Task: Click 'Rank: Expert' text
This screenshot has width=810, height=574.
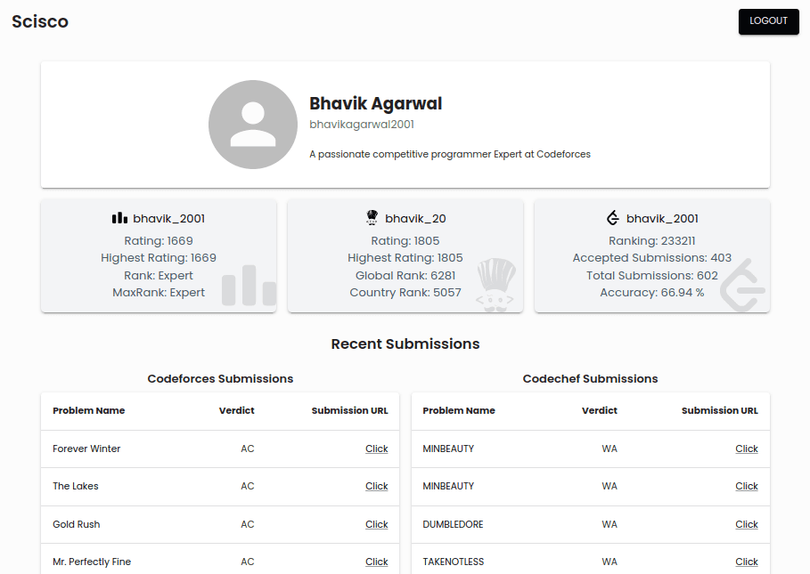Action: point(159,275)
